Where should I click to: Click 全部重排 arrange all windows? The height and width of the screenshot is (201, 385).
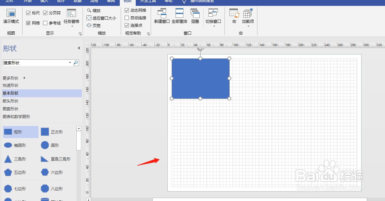click(179, 16)
